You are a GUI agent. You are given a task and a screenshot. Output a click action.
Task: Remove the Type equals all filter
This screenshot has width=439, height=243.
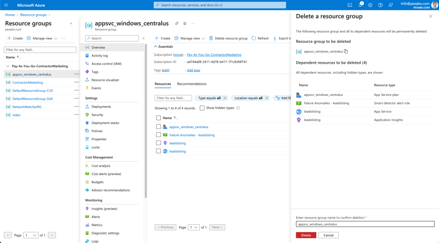225,98
